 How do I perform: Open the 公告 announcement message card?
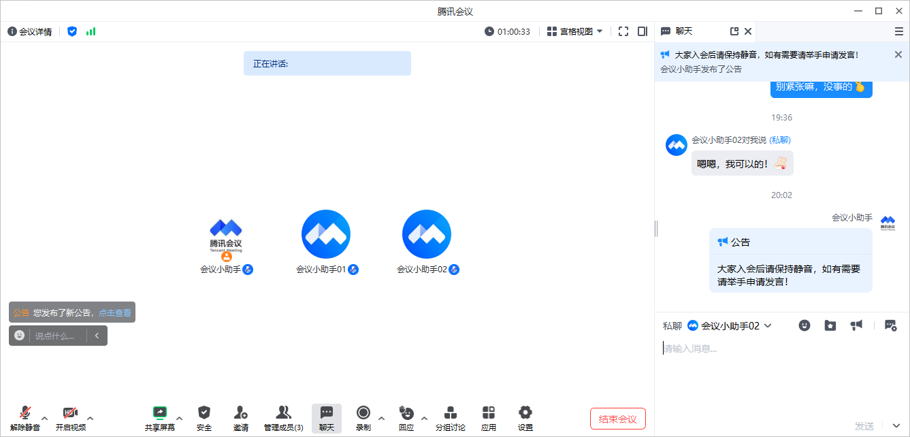[x=790, y=261]
